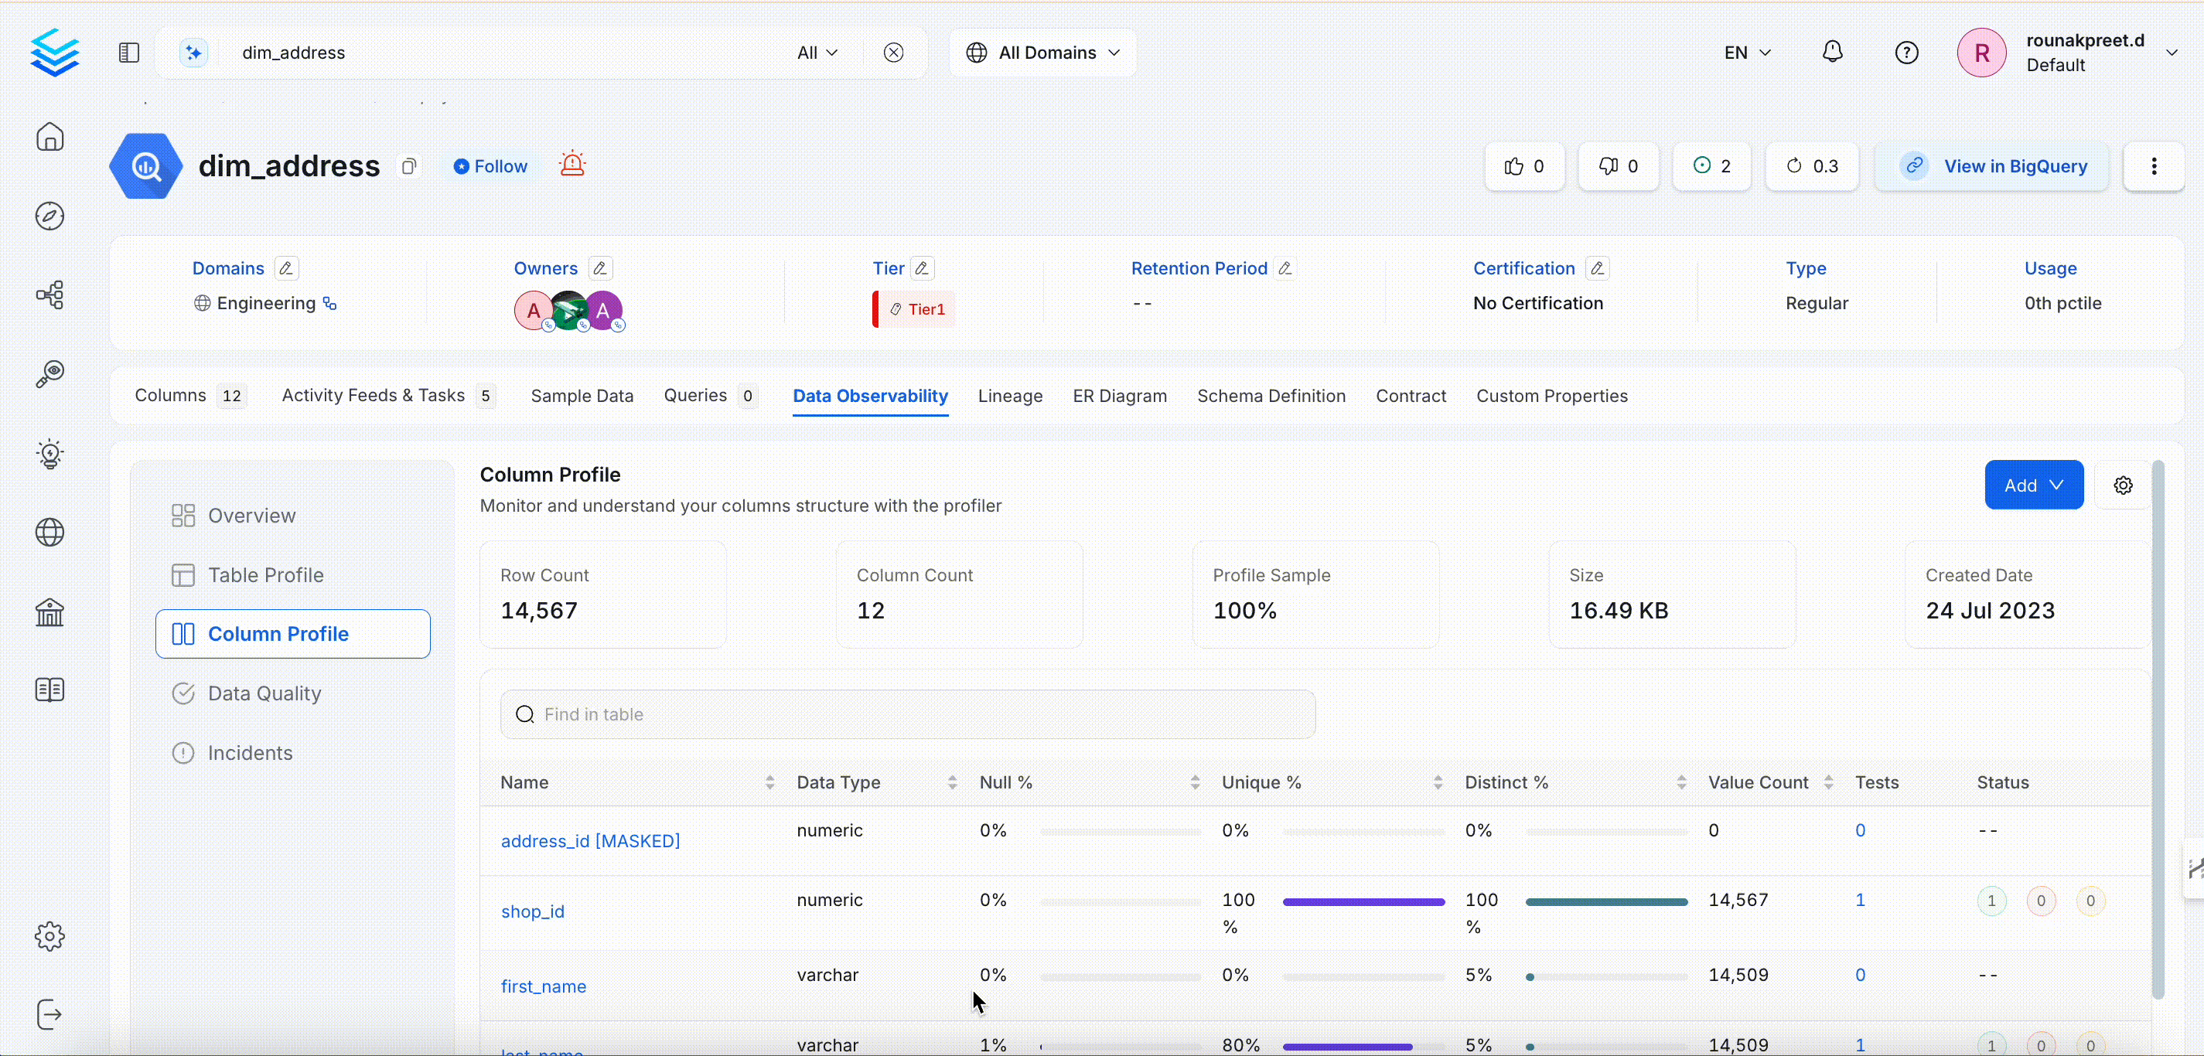Image resolution: width=2204 pixels, height=1056 pixels.
Task: Sort by Value Count column
Action: pos(1828,782)
